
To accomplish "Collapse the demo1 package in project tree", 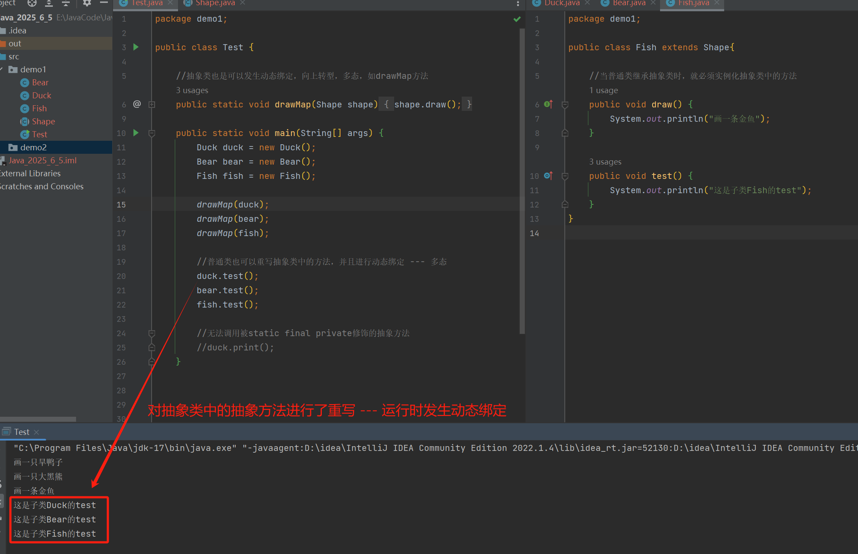I will (2, 69).
